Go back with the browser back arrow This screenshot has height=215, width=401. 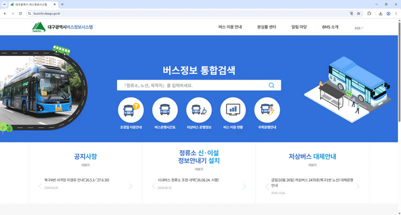5,13
